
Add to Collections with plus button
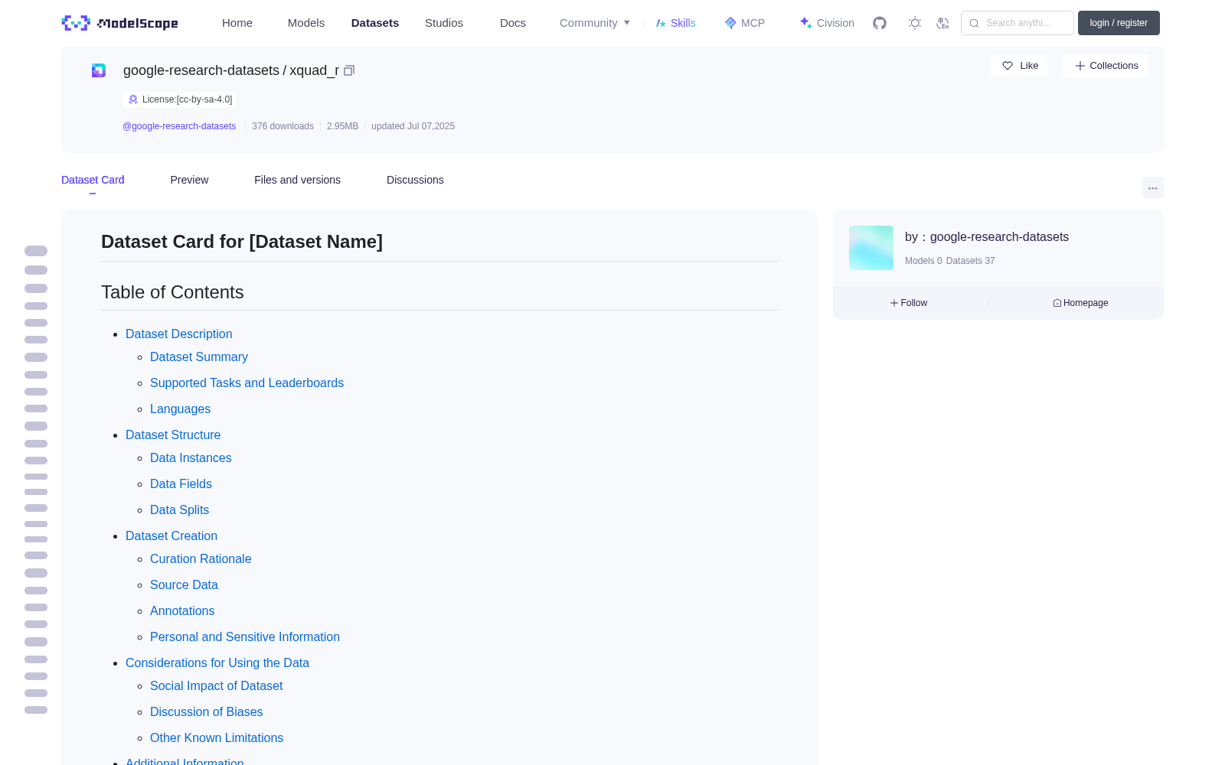click(x=1106, y=66)
